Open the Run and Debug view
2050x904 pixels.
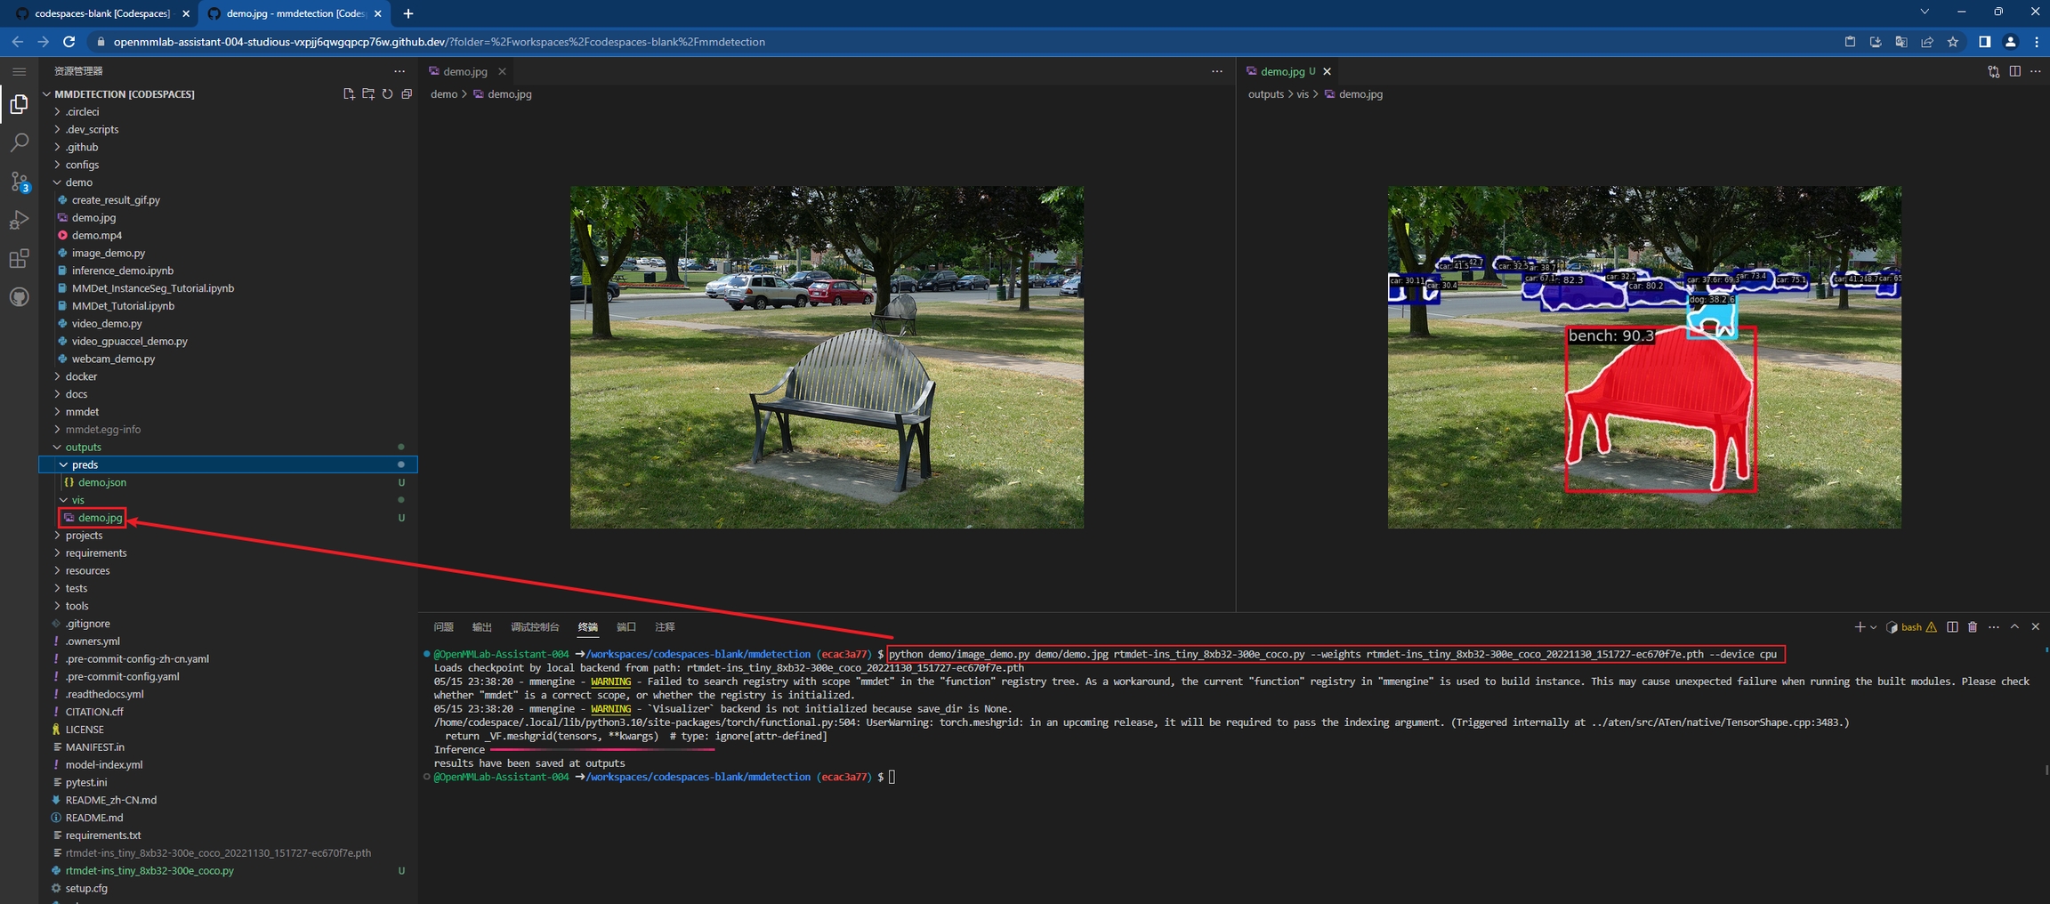[19, 221]
